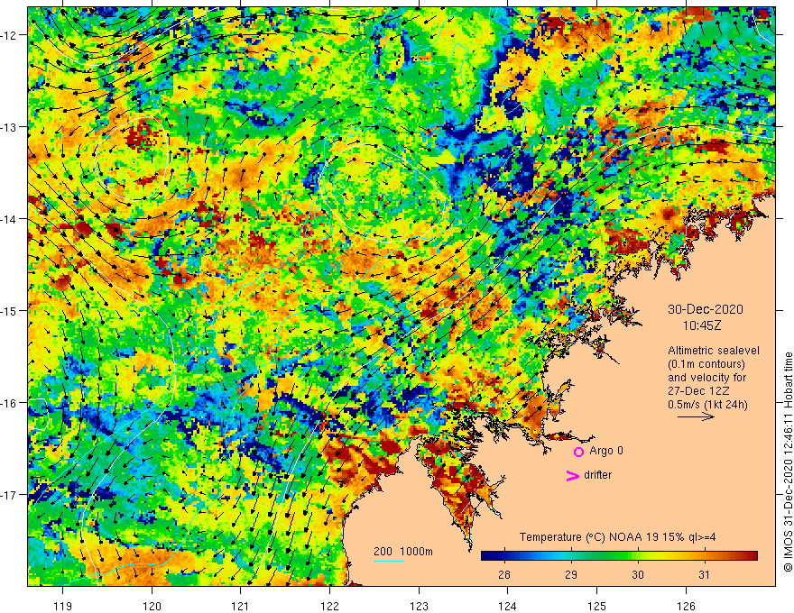
Task: Click the magenta Argo circle legend marker
Action: point(578,452)
